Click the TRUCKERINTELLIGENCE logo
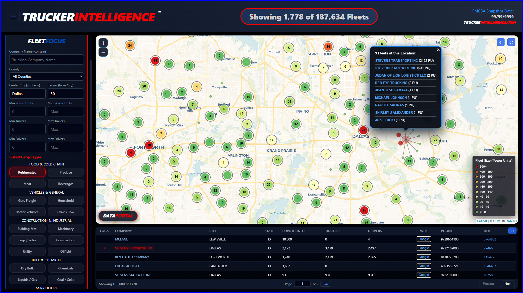The height and width of the screenshot is (293, 523). click(90, 17)
